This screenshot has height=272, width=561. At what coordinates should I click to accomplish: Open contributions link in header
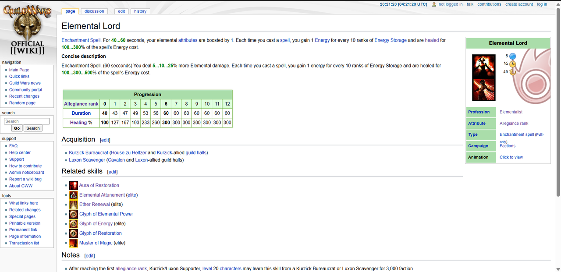[489, 4]
